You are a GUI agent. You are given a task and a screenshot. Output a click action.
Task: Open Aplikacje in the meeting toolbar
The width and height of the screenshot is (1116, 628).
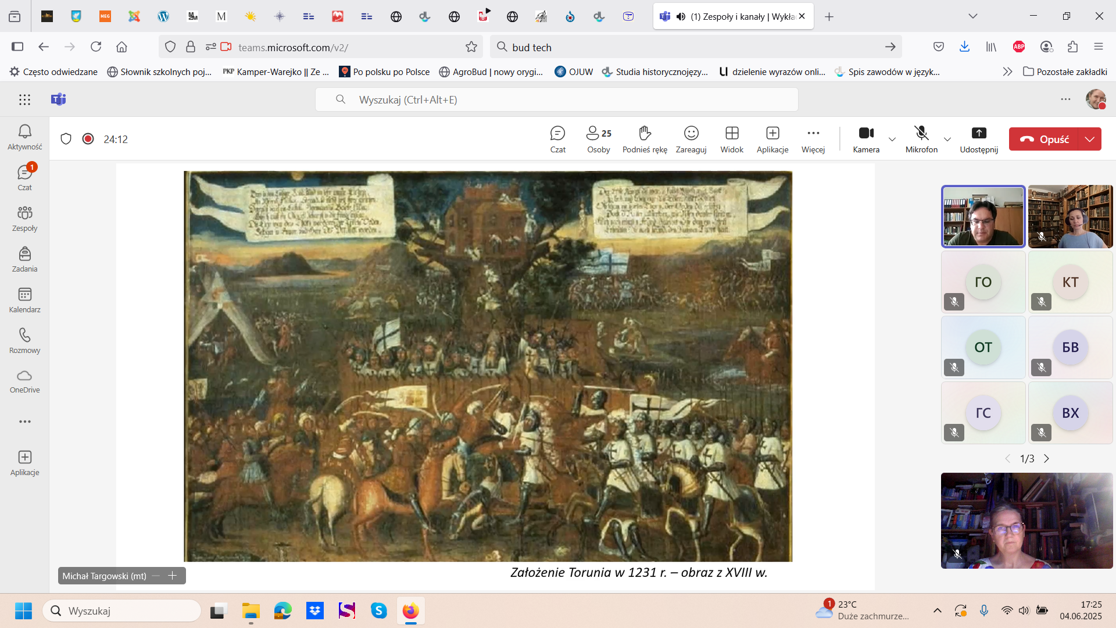(x=772, y=140)
